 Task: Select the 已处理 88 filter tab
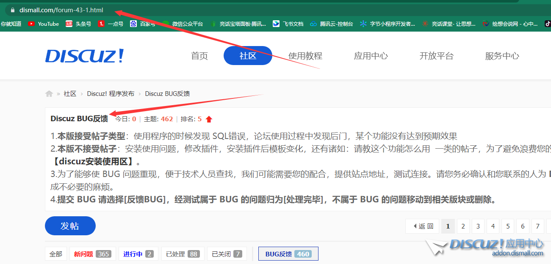[183, 254]
